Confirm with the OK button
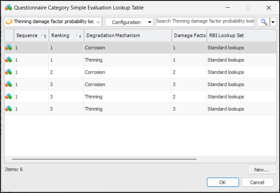This screenshot has width=280, height=193. pos(223,182)
